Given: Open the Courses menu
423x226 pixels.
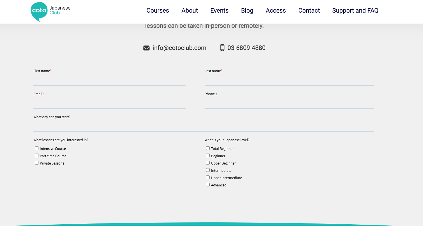Looking at the screenshot, I should [157, 10].
